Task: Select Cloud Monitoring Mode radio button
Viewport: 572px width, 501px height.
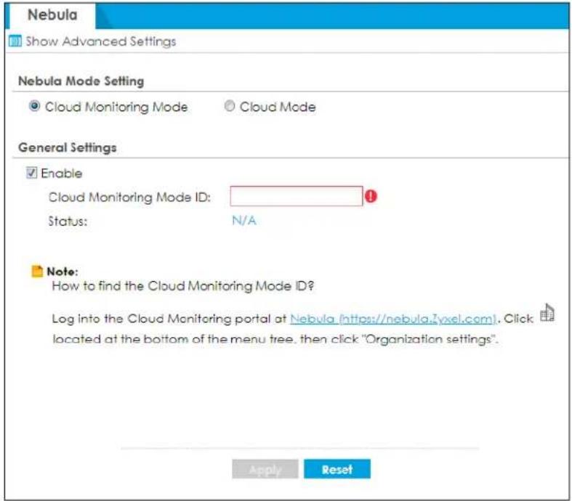Action: [34, 106]
